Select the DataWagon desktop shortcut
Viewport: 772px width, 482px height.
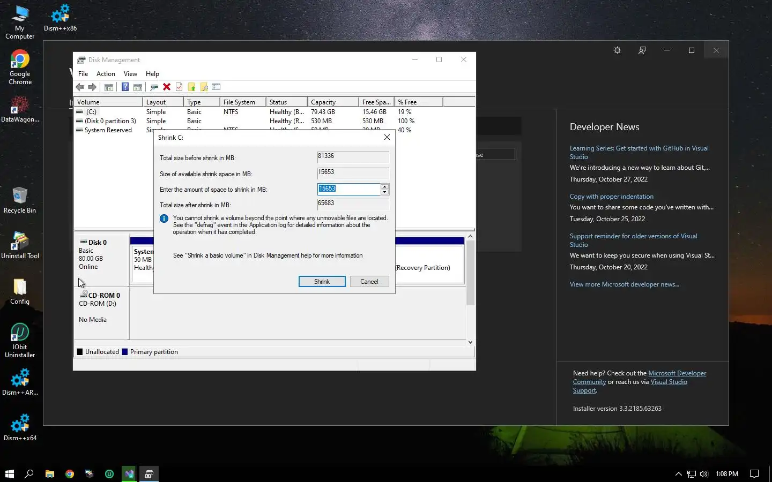click(20, 109)
